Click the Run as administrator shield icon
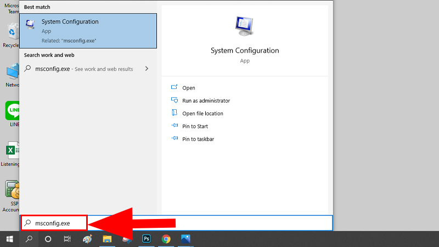Viewport: 439px width, 247px height. coord(175,100)
